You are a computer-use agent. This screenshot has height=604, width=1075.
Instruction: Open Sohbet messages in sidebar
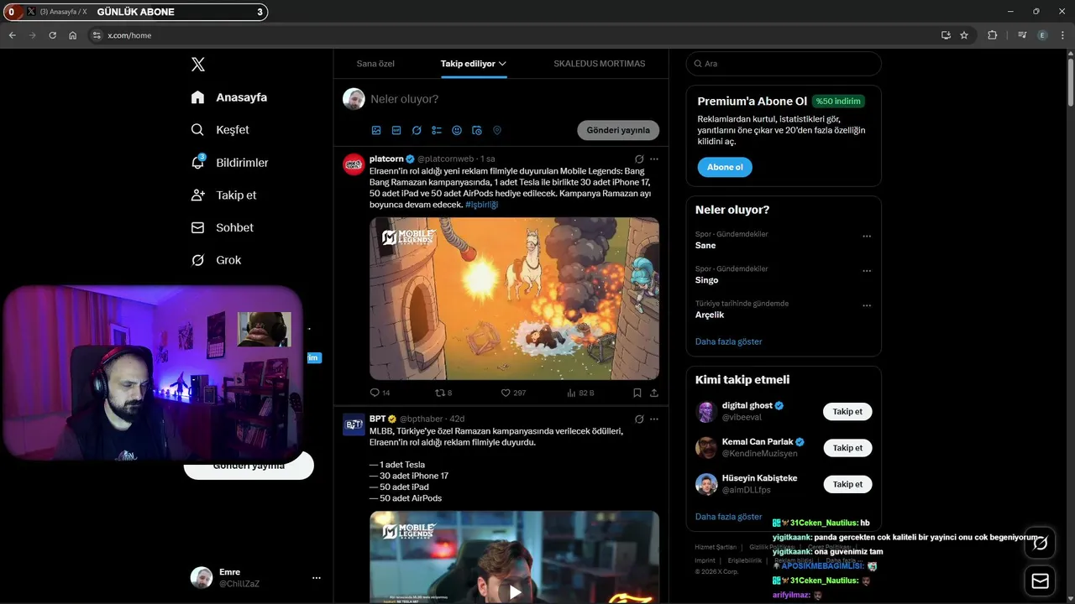tap(223, 228)
